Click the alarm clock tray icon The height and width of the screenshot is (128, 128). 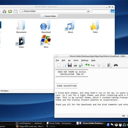120,125
